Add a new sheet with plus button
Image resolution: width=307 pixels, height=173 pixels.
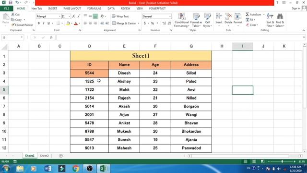coord(61,156)
